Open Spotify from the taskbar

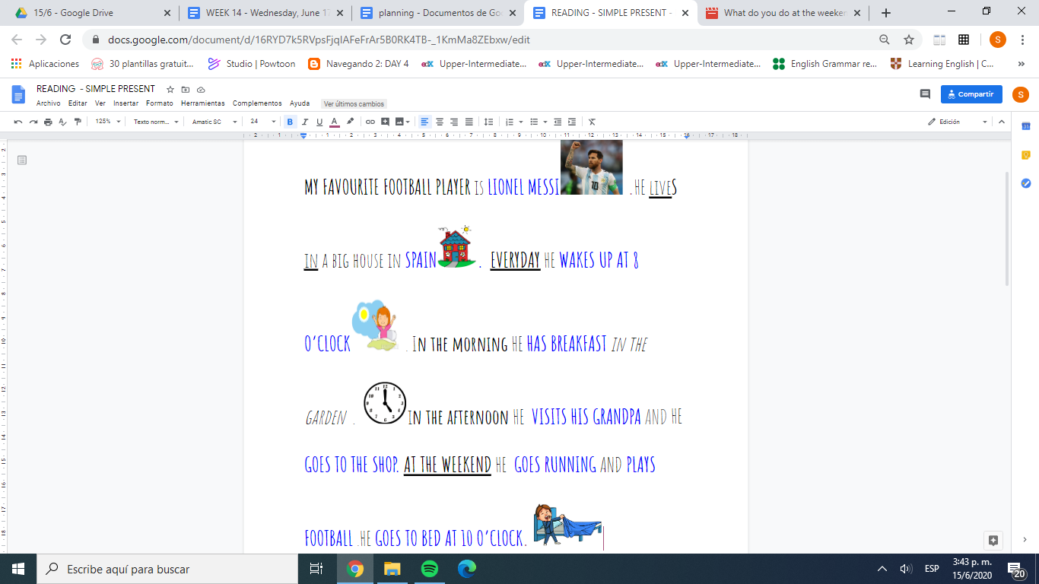pyautogui.click(x=429, y=569)
